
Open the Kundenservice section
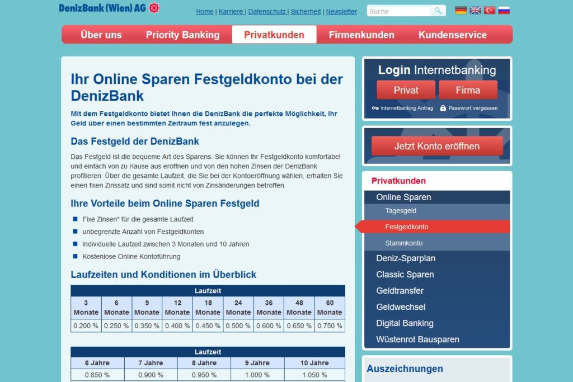coord(453,34)
